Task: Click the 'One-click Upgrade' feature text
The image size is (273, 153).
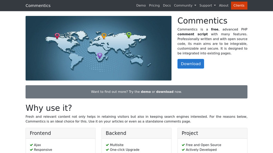Action: tap(125, 150)
